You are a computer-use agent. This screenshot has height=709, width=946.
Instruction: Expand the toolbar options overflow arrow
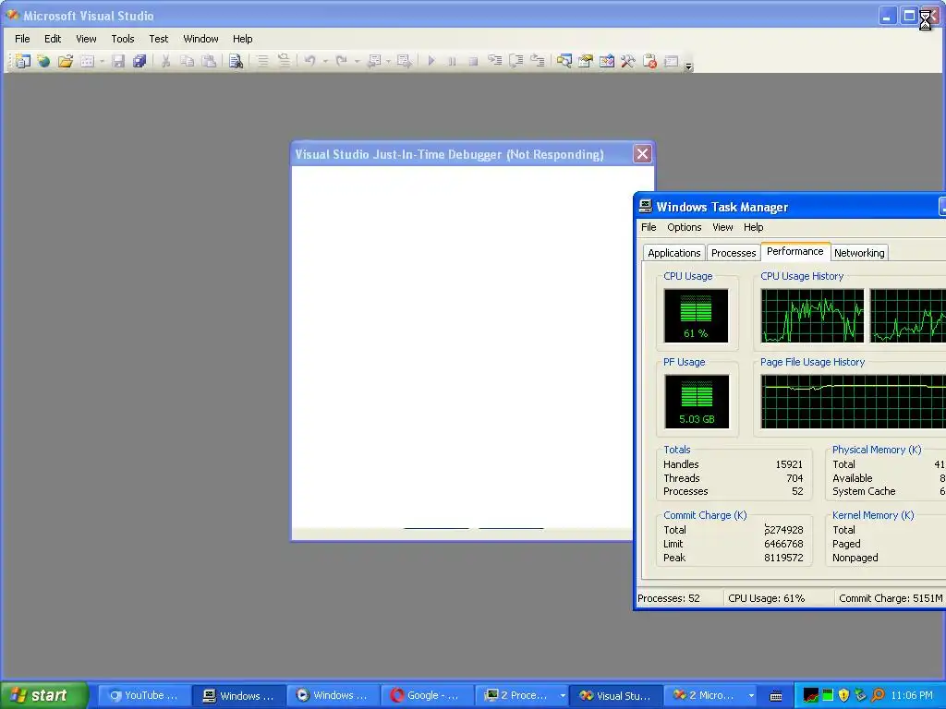click(x=688, y=66)
